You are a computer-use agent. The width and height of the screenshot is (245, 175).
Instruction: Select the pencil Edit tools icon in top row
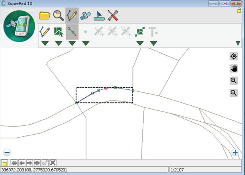[x=72, y=16]
